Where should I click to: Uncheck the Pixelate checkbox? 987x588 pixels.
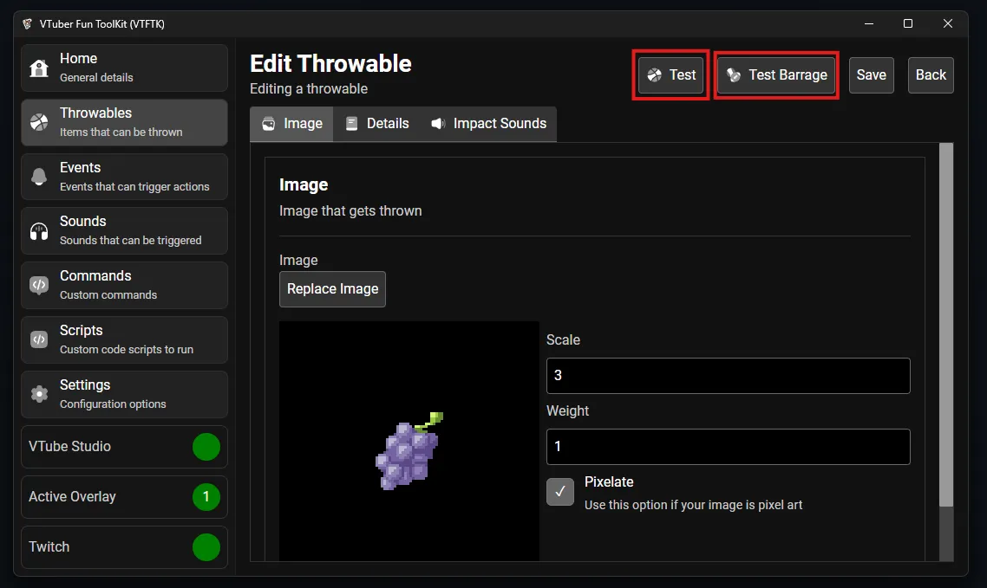click(x=560, y=492)
